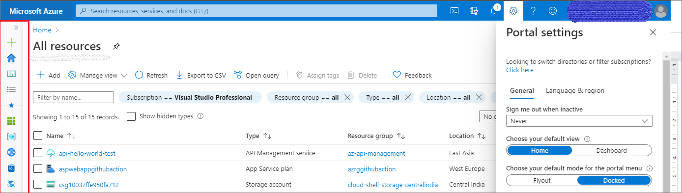Open Directory and subscription filter icon
The height and width of the screenshot is (193, 682).
coord(474,10)
